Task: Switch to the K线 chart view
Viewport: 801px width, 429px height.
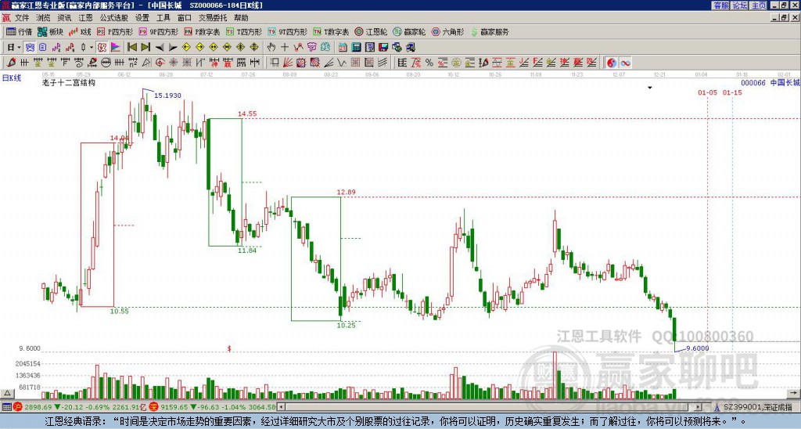Action: pos(80,31)
